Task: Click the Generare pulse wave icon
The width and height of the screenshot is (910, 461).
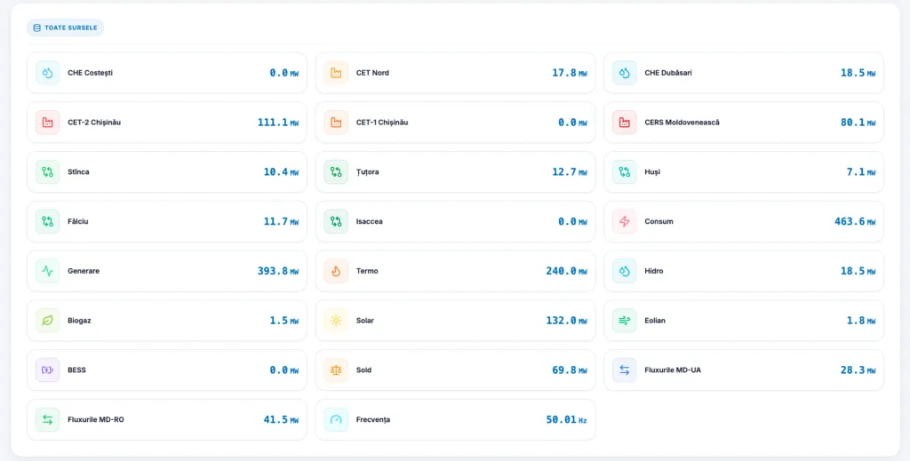Action: click(48, 271)
